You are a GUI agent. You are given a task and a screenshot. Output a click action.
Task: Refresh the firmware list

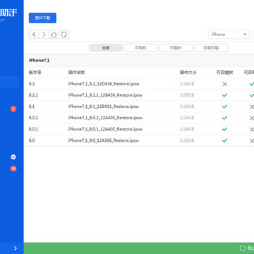point(64,35)
